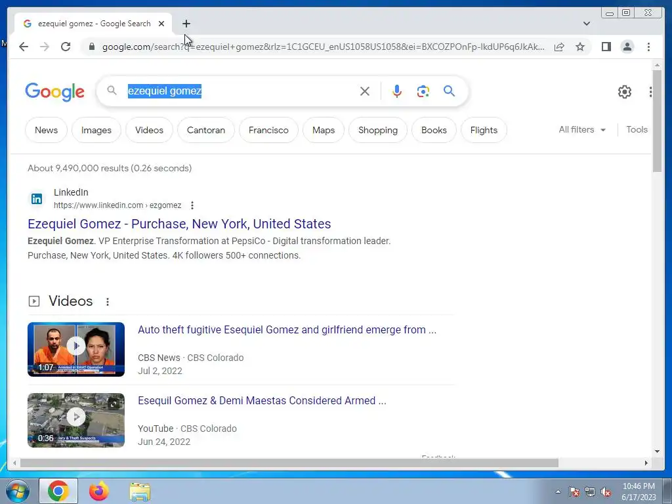This screenshot has width=672, height=504.
Task: Bookmark this tab with the star icon
Action: coord(580,47)
